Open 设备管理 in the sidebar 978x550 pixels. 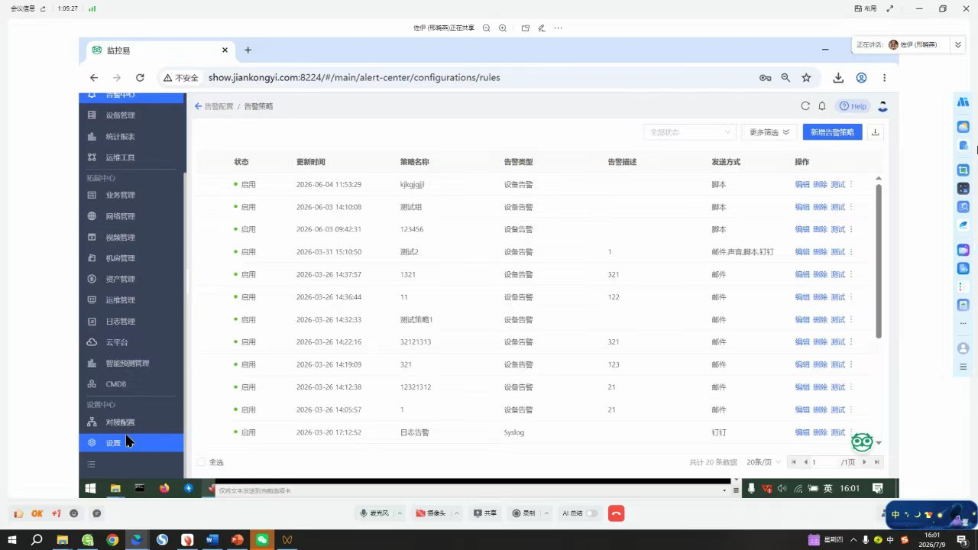(x=120, y=115)
